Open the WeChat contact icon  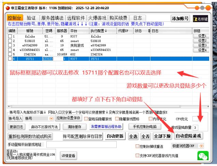pyautogui.click(x=203, y=156)
